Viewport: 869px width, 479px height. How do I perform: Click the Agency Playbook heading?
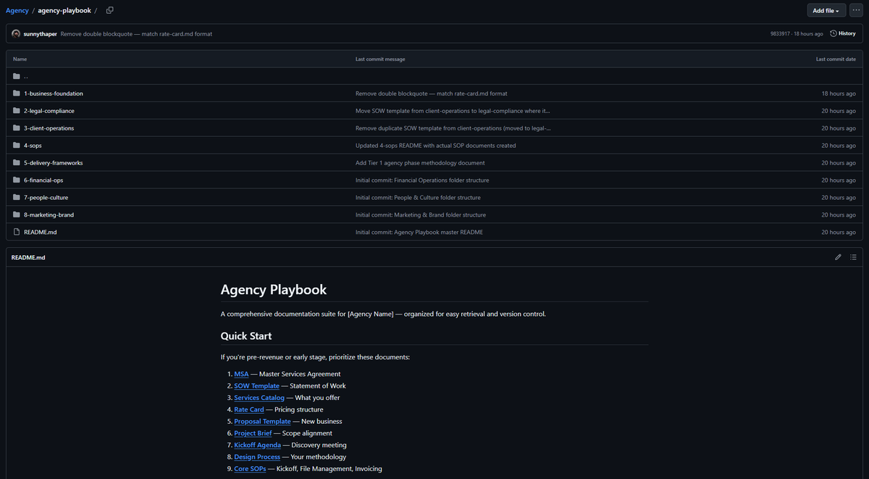click(x=274, y=290)
